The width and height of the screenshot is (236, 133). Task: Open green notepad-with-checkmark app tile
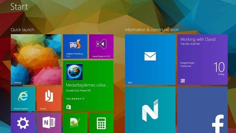[75, 123]
